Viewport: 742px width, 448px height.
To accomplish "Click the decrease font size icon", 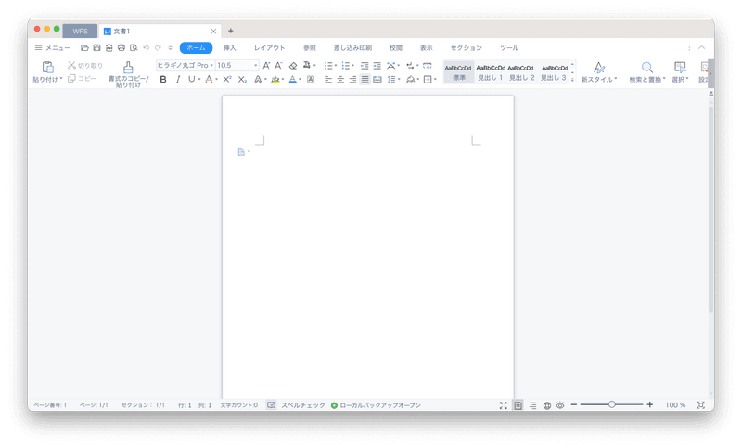I will pyautogui.click(x=278, y=65).
